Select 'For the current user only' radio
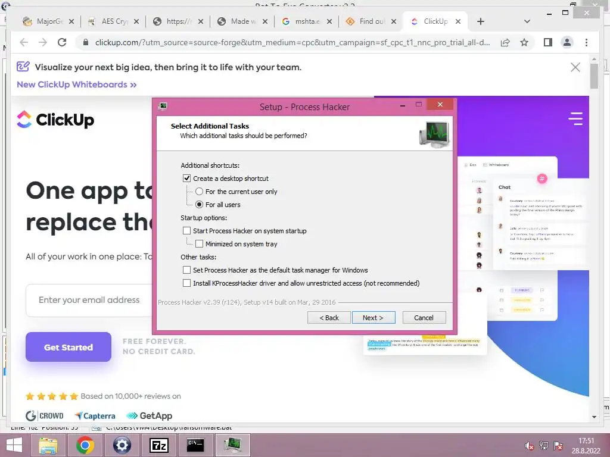Screen dimensions: 610x457 [x=199, y=192]
